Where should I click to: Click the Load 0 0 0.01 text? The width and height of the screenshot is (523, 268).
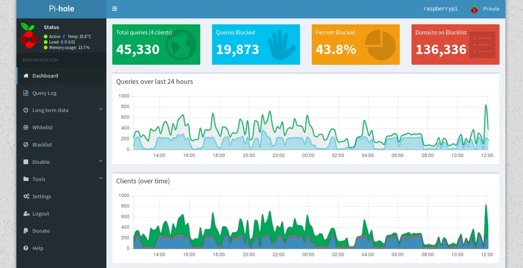62,42
